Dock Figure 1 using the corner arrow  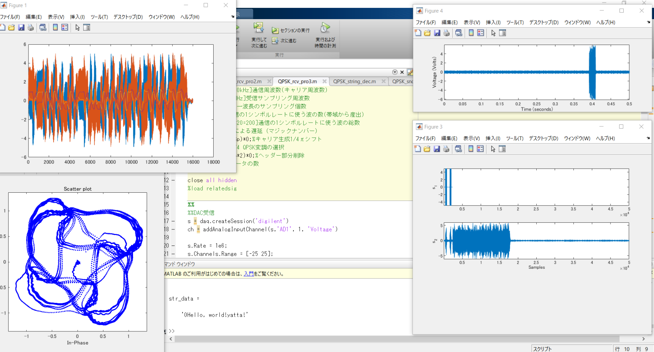233,16
